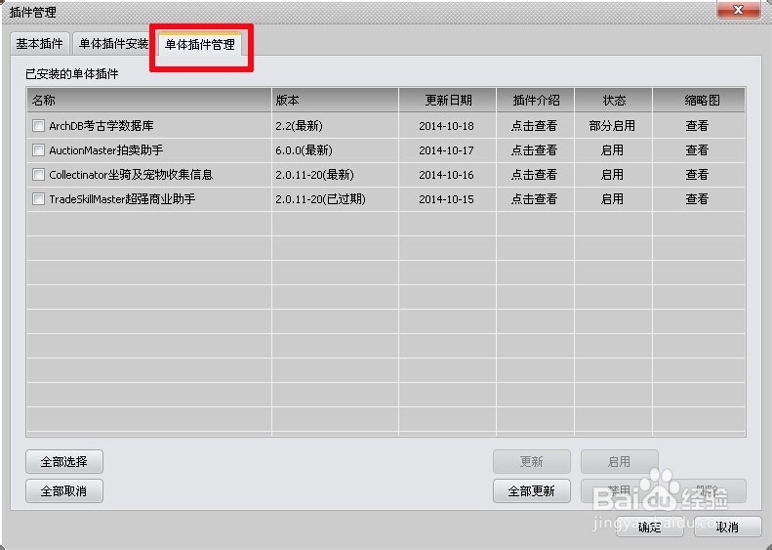Screen dimensions: 772x550
Task: Click the 部分启用 status cell
Action: pos(612,126)
